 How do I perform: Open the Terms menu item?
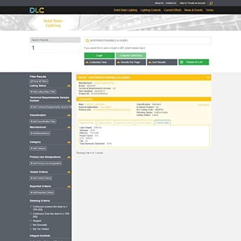pos(210,10)
